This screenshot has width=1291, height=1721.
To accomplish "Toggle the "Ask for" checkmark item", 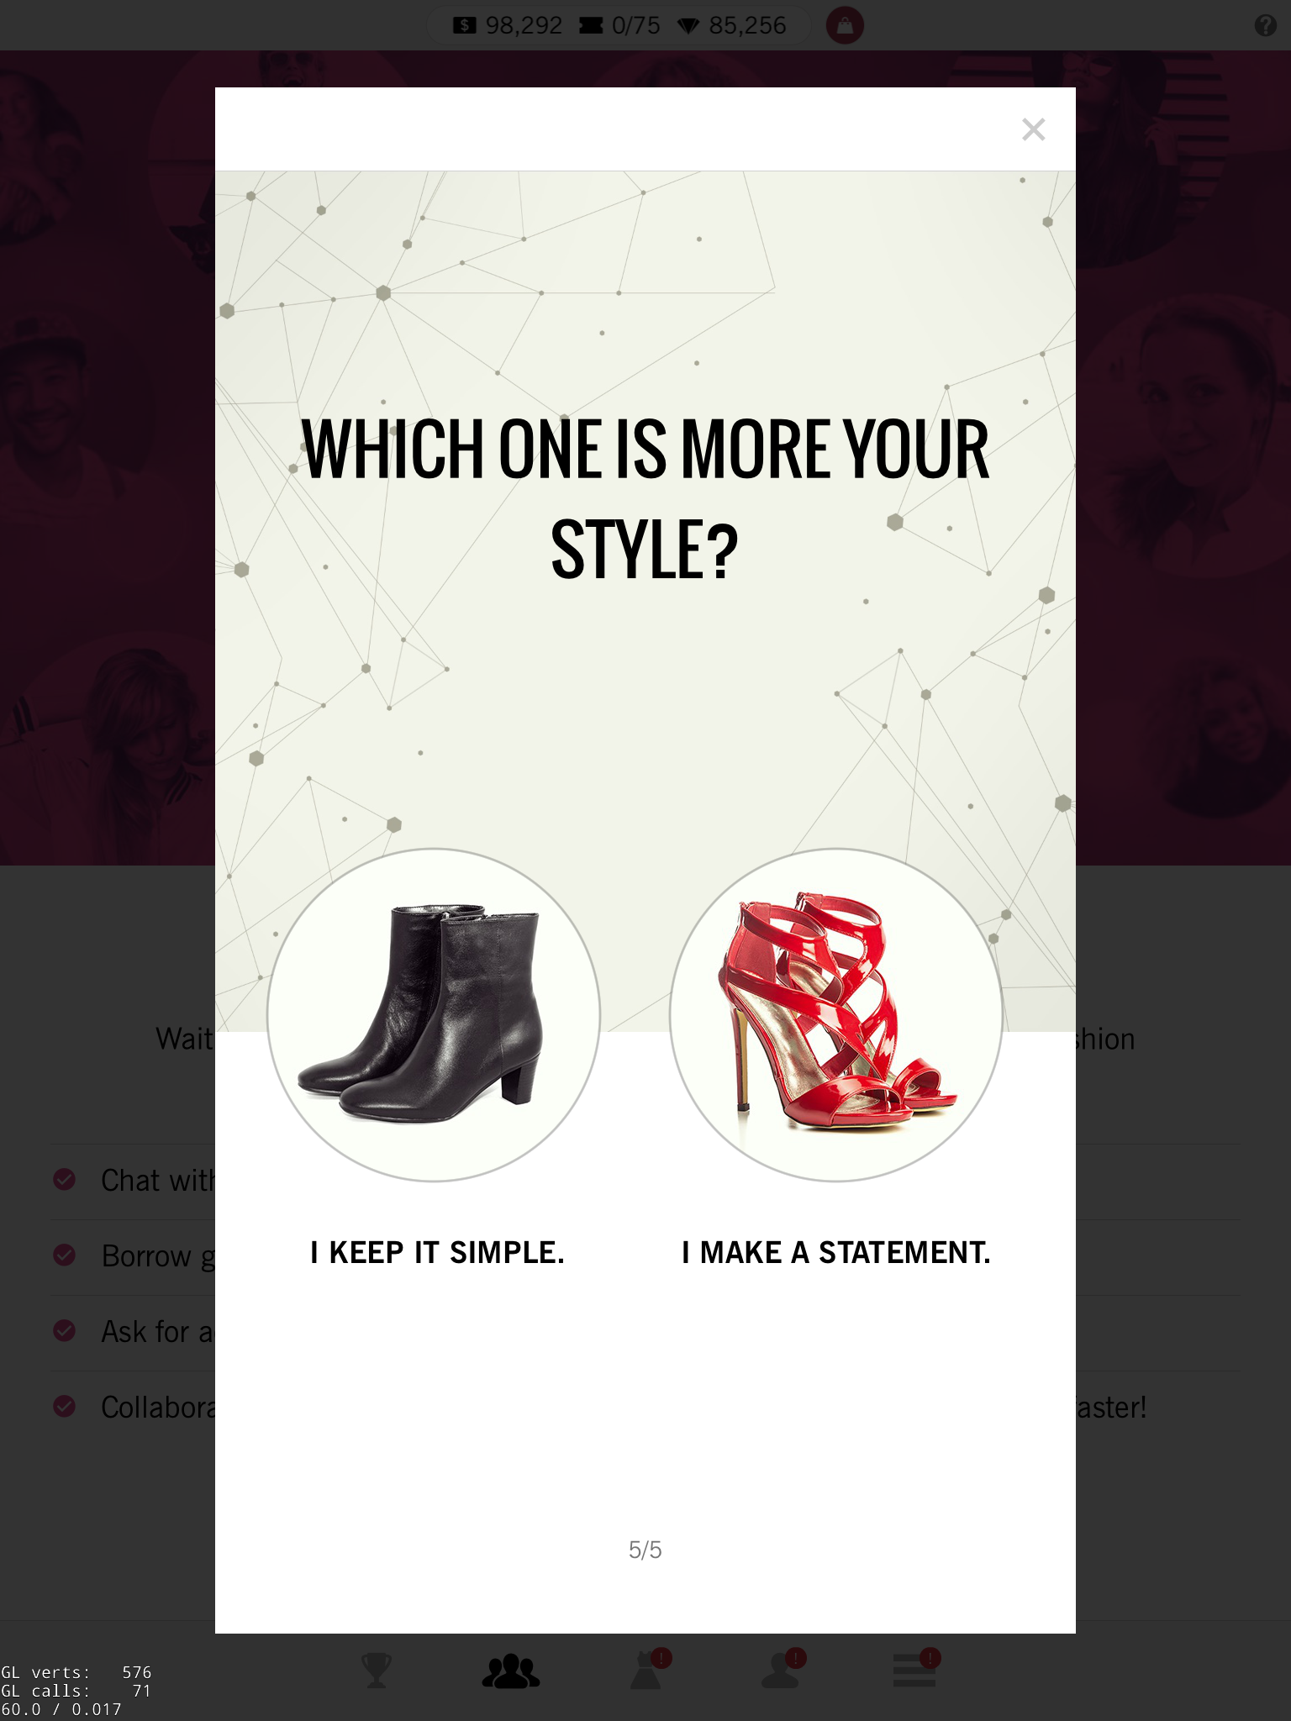I will 65,1331.
